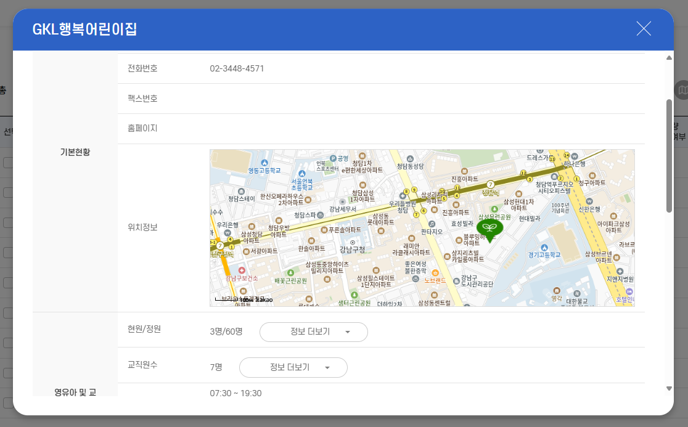Select the 청담역푸르지오시티오피스텔 building icon
This screenshot has width=688, height=427.
pyautogui.click(x=554, y=177)
